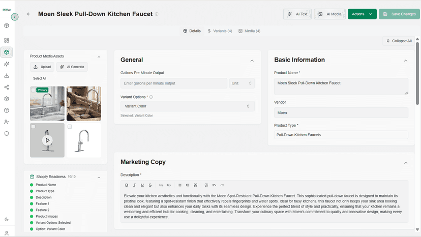Go back with the left arrow

(29, 14)
